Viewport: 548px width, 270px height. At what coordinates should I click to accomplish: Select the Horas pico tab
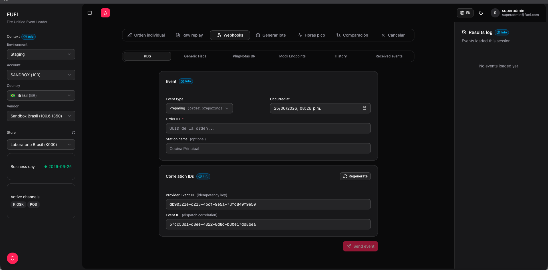[x=312, y=35]
